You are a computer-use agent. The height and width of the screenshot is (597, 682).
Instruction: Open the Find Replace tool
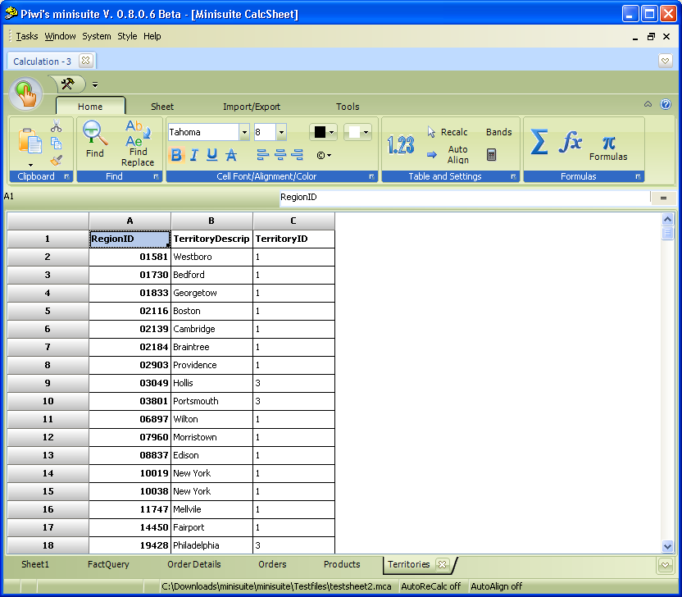tap(137, 144)
